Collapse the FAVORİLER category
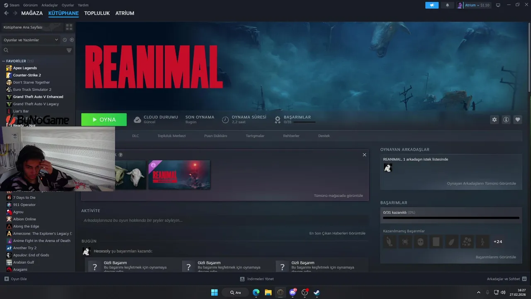The height and width of the screenshot is (299, 531). click(4, 61)
